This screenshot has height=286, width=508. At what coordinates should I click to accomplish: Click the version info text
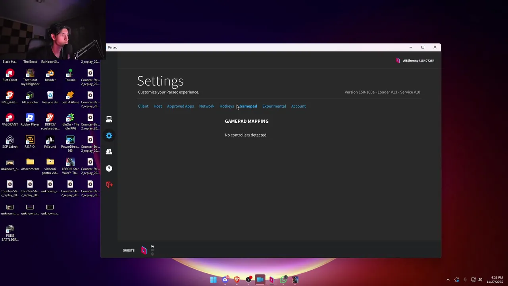click(382, 92)
